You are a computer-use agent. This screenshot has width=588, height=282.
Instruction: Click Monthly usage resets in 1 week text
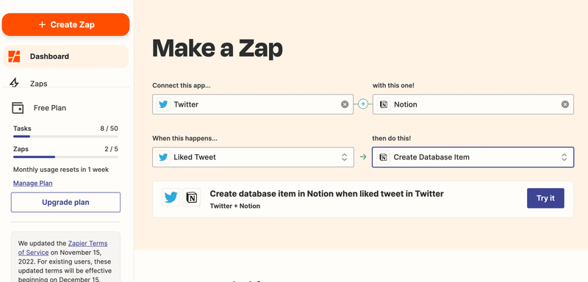tap(61, 170)
